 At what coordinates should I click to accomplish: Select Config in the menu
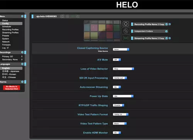click(x=11, y=23)
